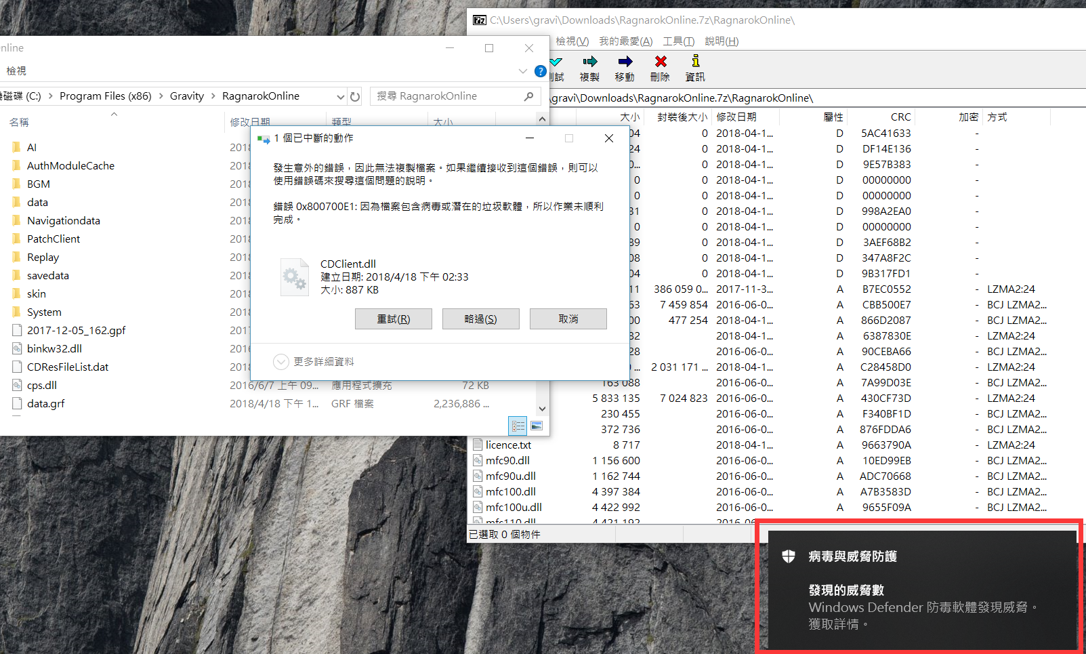The width and height of the screenshot is (1086, 654).
Task: Open Windows Defender threat notification
Action: [x=921, y=589]
